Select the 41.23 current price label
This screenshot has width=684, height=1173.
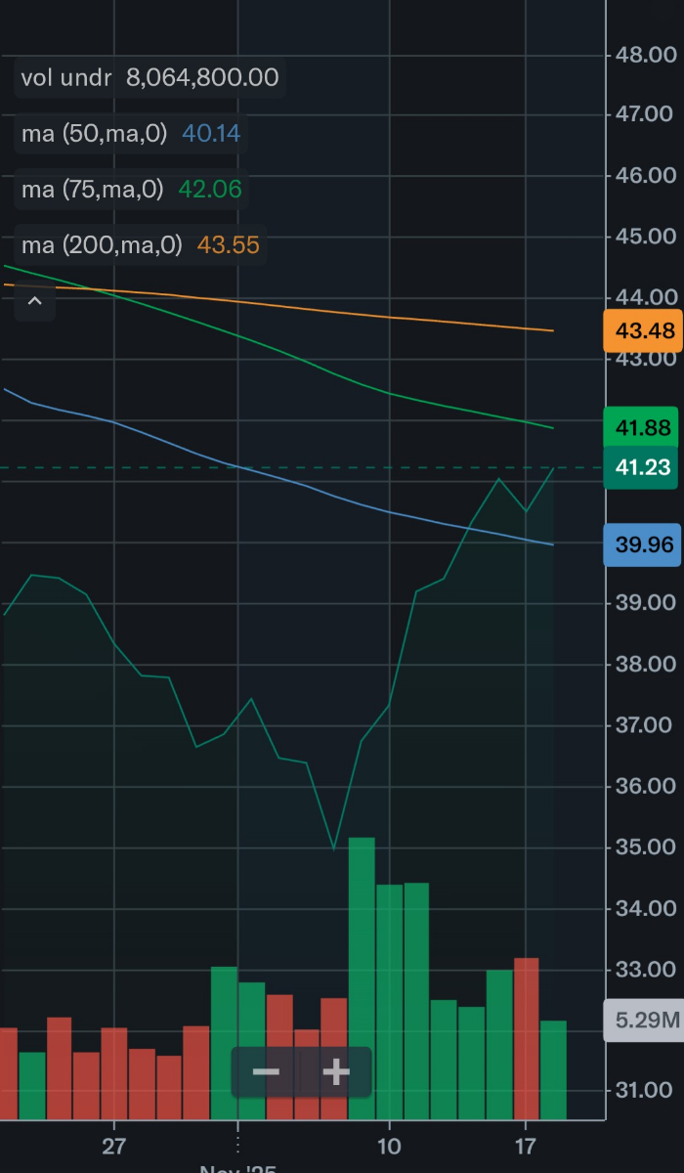641,467
